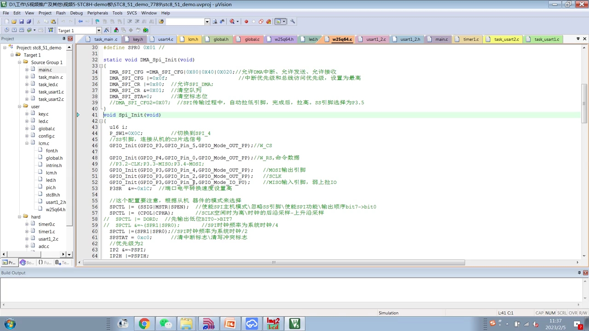Open the find text combo box dropdown
589x331 pixels.
207,22
